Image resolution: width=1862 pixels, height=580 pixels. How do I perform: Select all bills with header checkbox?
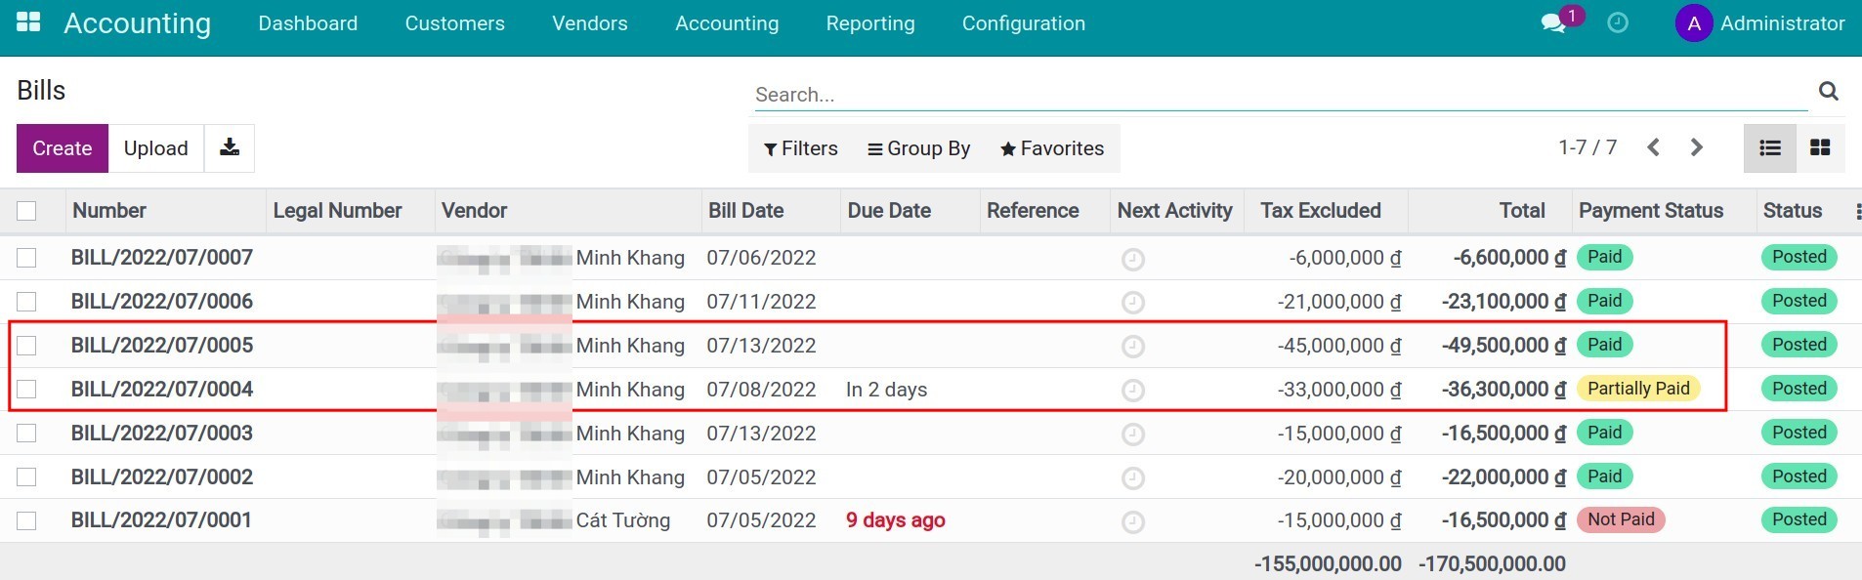26,211
